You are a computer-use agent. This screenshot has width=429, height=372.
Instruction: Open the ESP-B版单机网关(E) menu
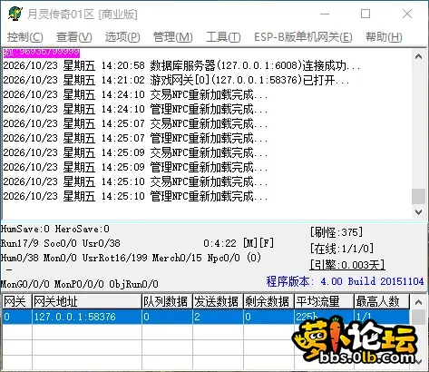[303, 37]
